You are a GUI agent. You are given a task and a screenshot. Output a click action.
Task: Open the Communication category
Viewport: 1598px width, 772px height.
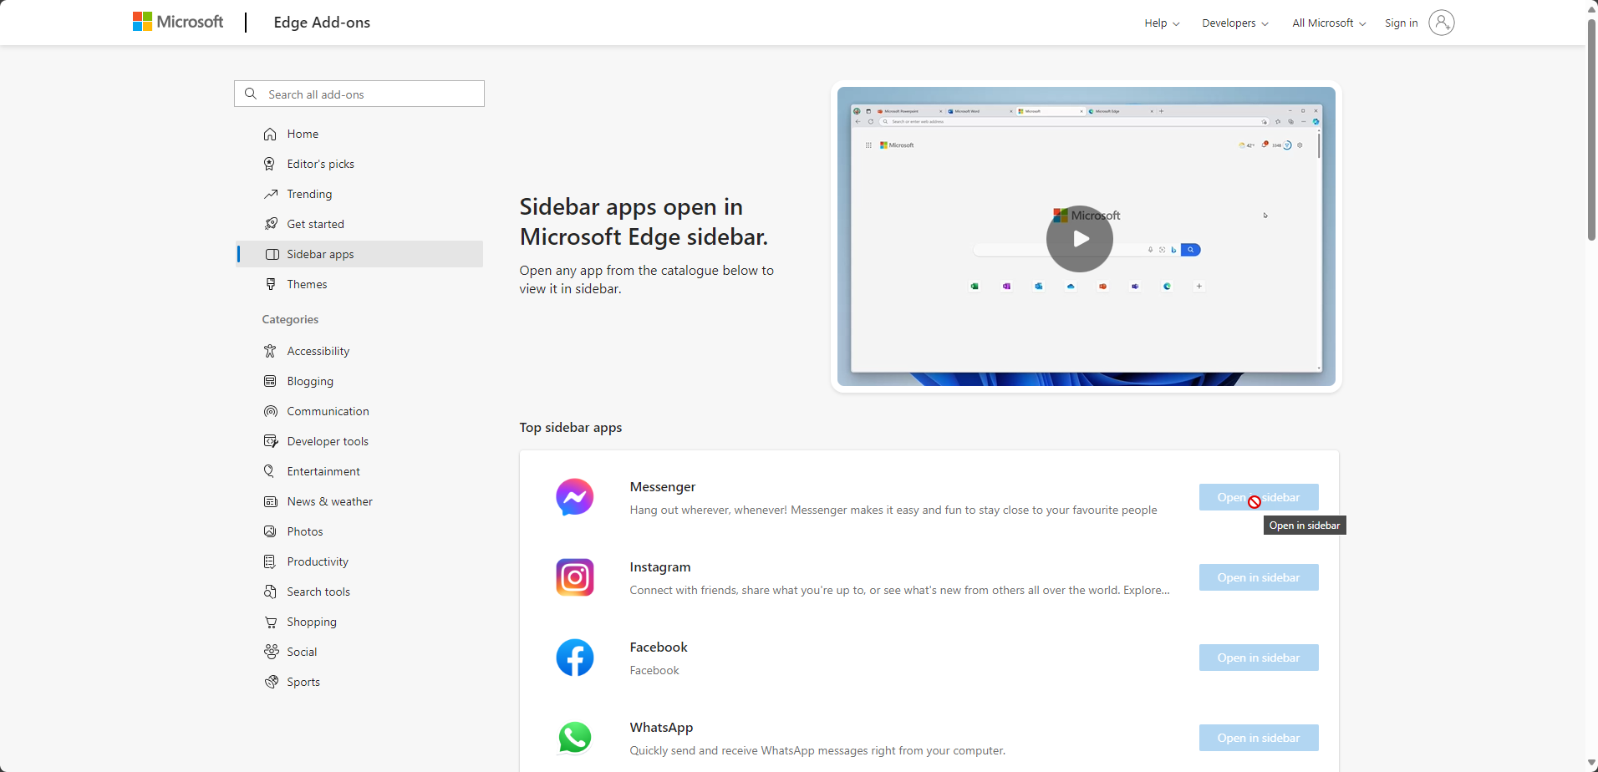pyautogui.click(x=360, y=411)
